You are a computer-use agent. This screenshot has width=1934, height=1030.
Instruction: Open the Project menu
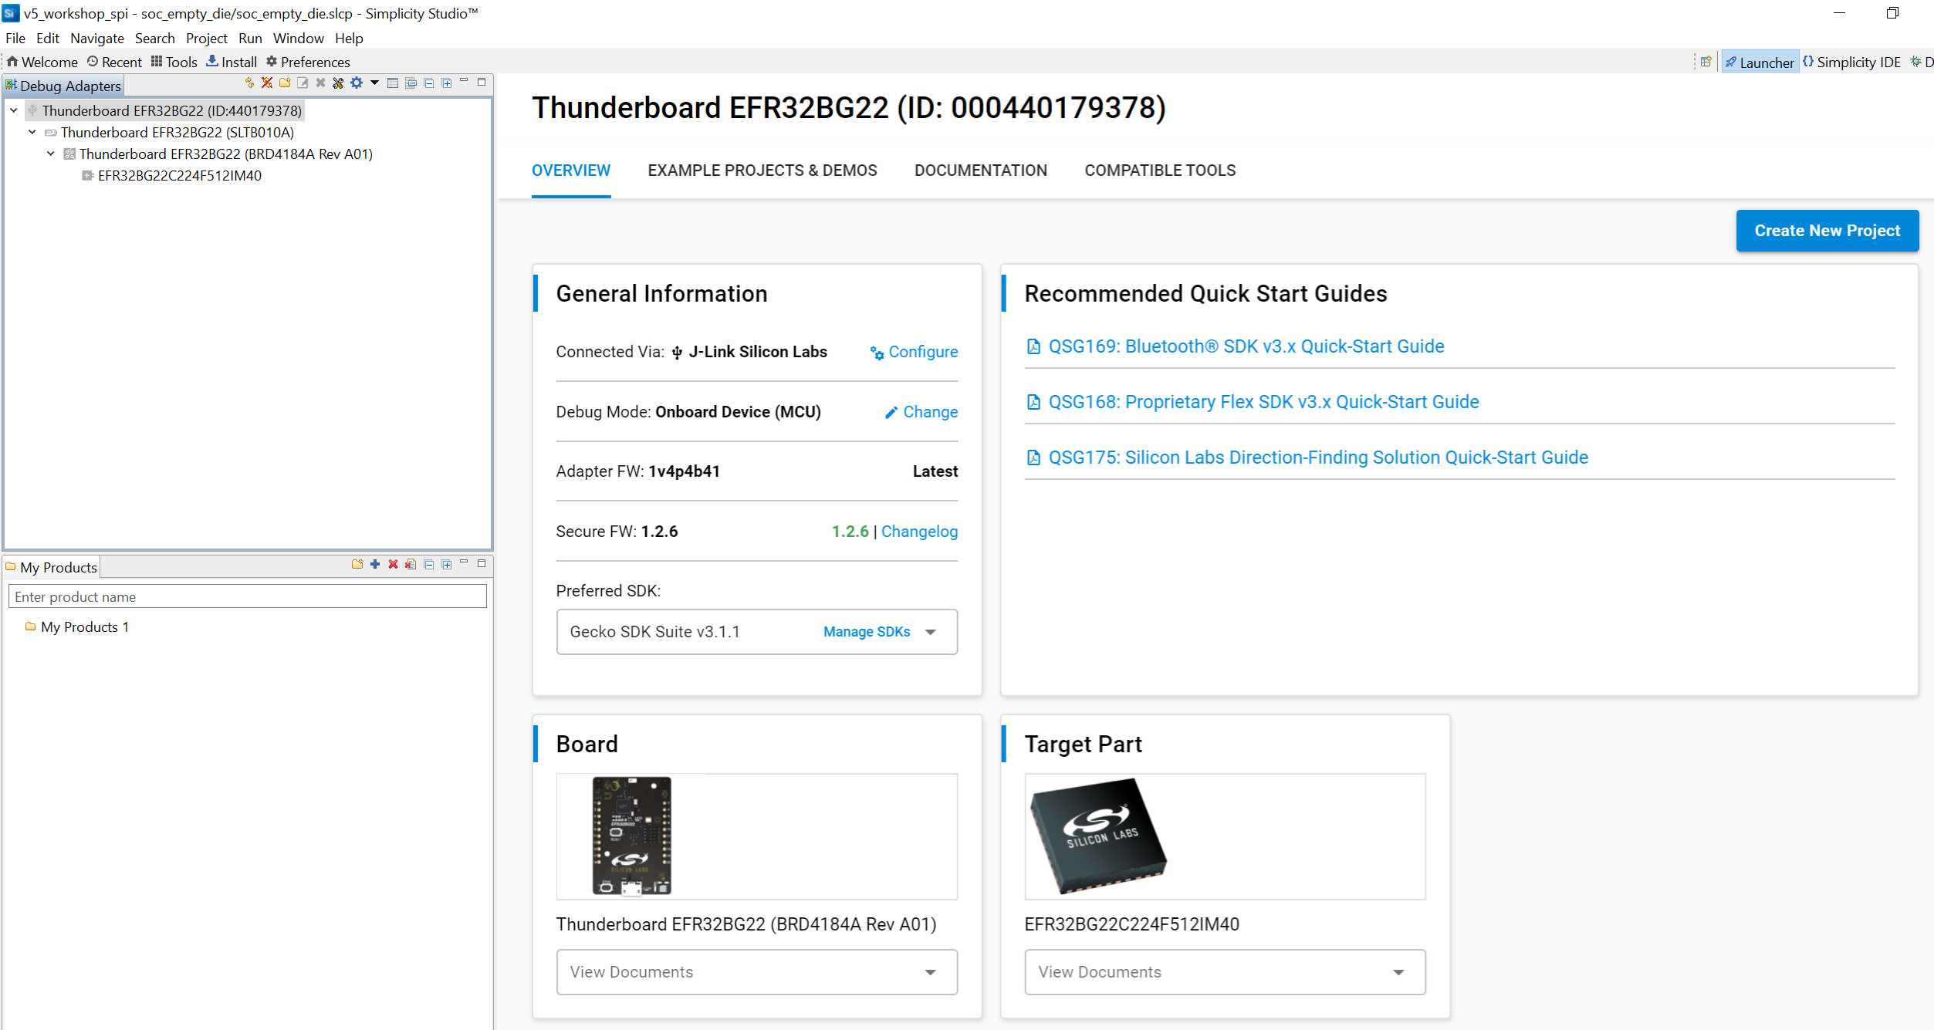pyautogui.click(x=207, y=38)
